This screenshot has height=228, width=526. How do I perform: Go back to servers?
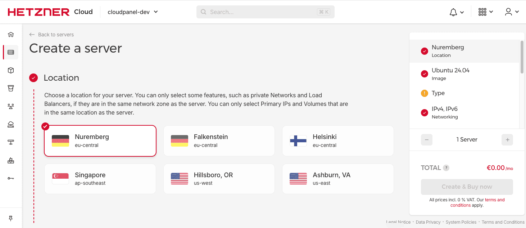51,35
